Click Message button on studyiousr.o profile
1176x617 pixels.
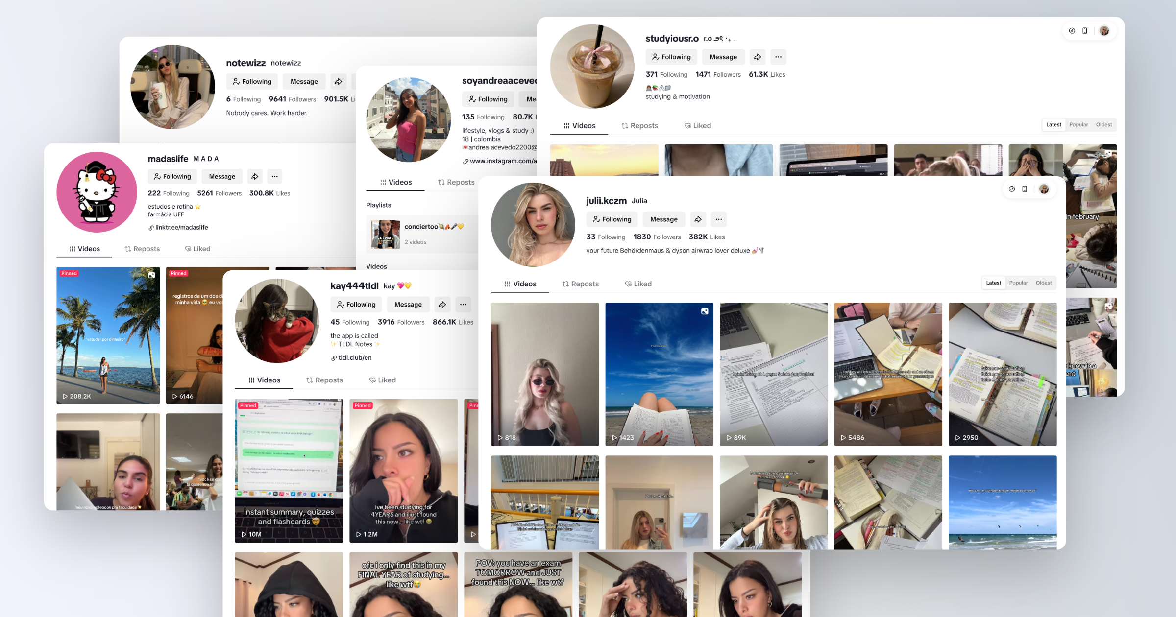pyautogui.click(x=723, y=57)
